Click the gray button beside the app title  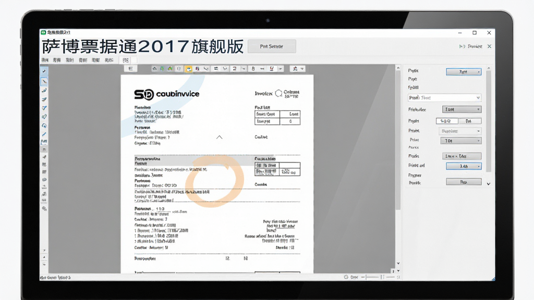[x=271, y=46]
